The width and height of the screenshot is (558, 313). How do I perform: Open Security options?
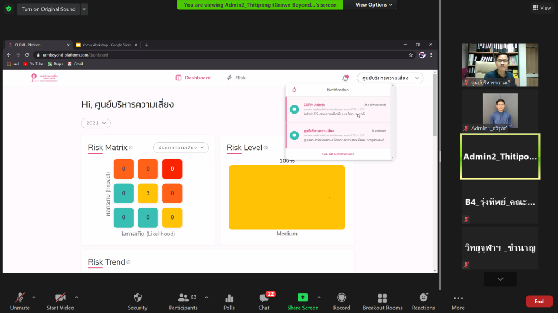[x=138, y=301]
